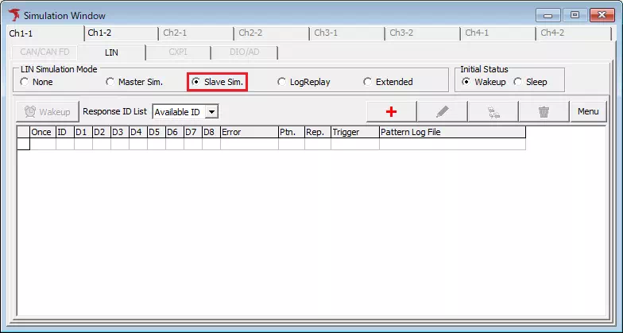Image resolution: width=623 pixels, height=333 pixels.
Task: Click the Simulation Window title bar icon
Action: pos(13,15)
